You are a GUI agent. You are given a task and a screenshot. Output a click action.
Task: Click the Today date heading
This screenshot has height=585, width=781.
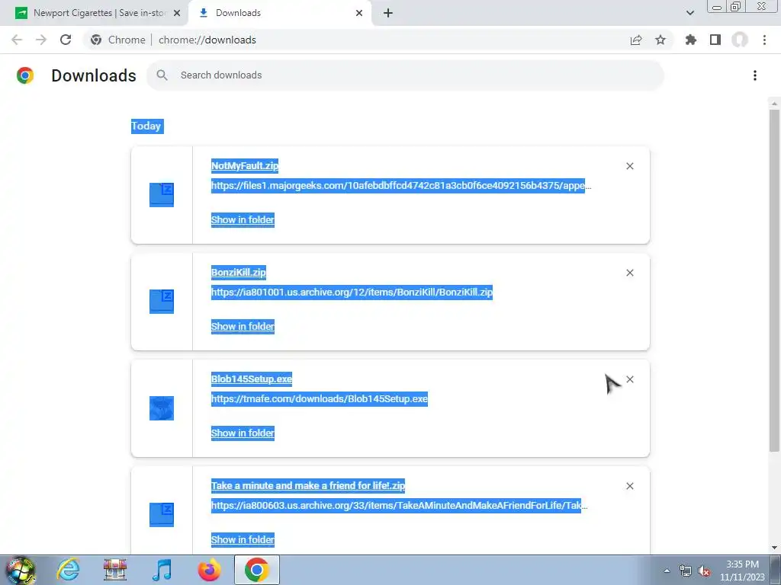[147, 126]
